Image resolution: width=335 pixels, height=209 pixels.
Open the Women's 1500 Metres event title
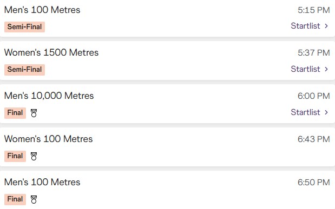(x=51, y=52)
